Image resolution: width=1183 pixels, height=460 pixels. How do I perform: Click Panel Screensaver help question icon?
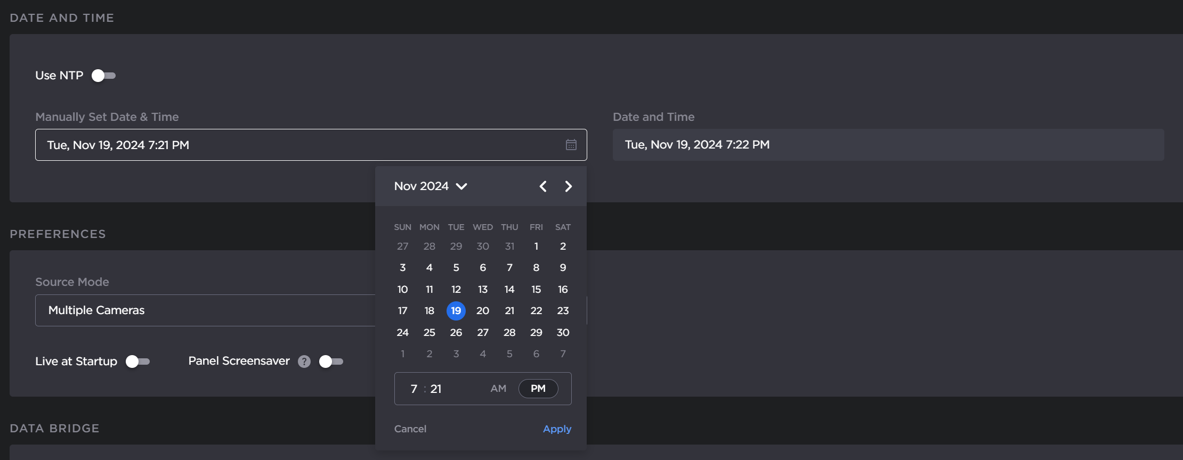(x=304, y=362)
